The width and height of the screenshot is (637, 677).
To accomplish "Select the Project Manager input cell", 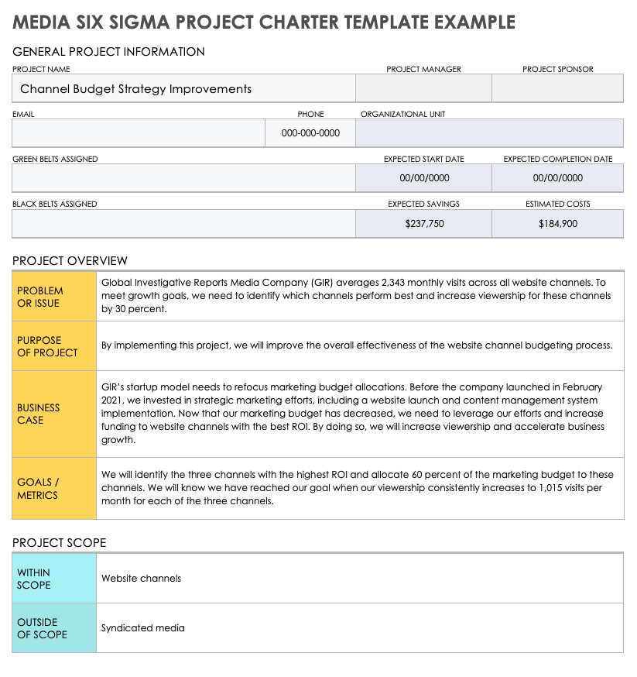I will point(423,88).
